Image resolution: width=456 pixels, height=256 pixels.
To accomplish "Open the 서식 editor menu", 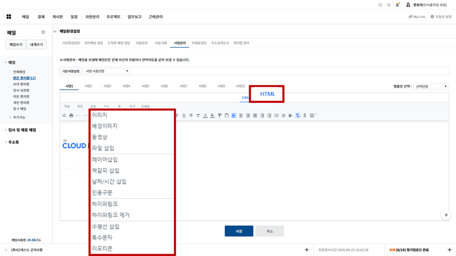I will click(106, 106).
